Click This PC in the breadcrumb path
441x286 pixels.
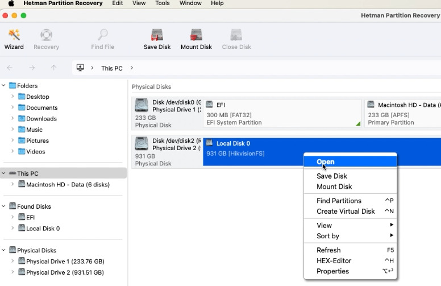tap(111, 68)
